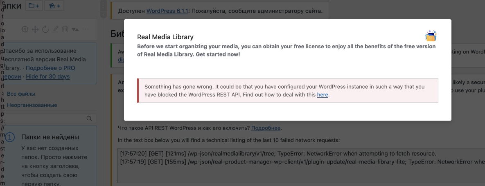
Task: Click the "Подробнее" REST API link
Action: tap(266, 128)
